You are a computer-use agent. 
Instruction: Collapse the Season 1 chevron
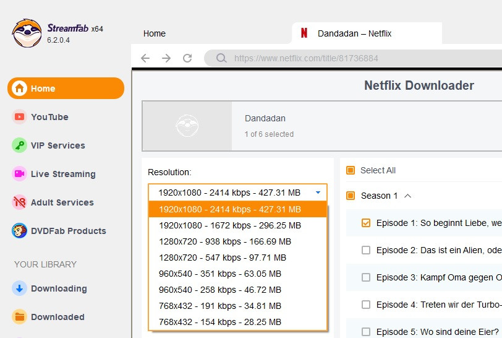(407, 196)
